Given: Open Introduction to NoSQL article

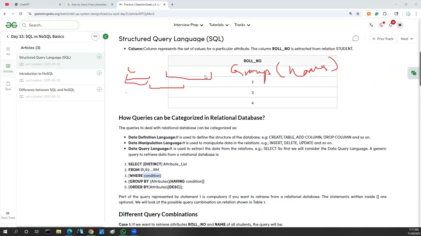Looking at the screenshot, I should pyautogui.click(x=36, y=73).
